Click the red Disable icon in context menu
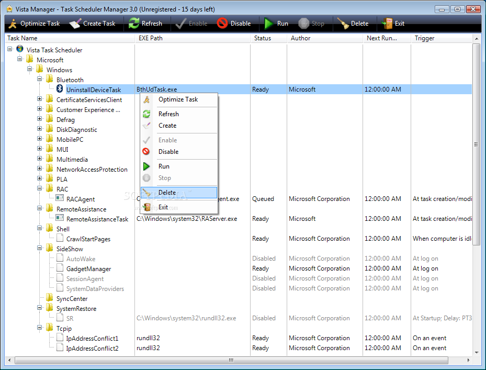 click(146, 151)
